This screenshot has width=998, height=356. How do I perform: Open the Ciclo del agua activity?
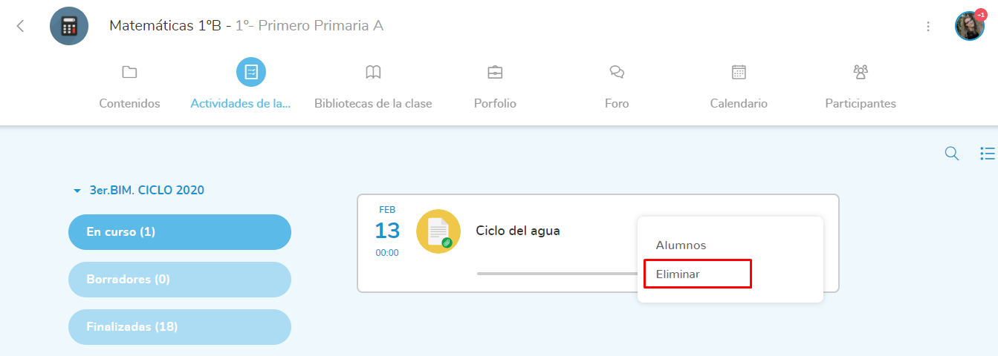pos(518,231)
